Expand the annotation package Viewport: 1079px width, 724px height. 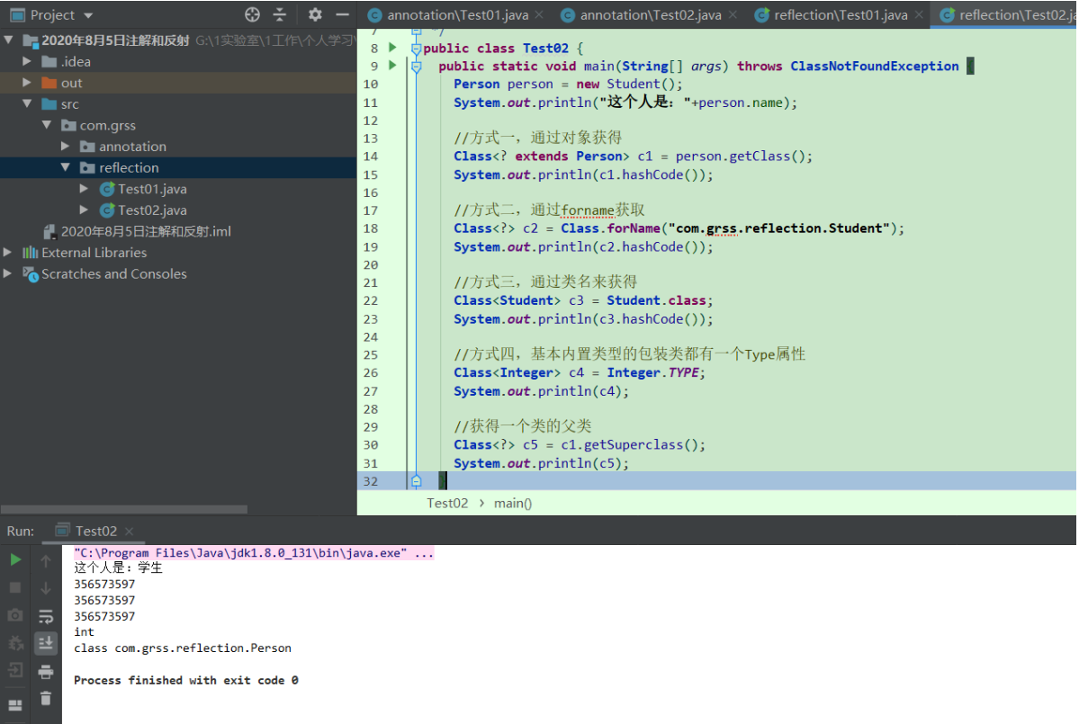pyautogui.click(x=65, y=147)
